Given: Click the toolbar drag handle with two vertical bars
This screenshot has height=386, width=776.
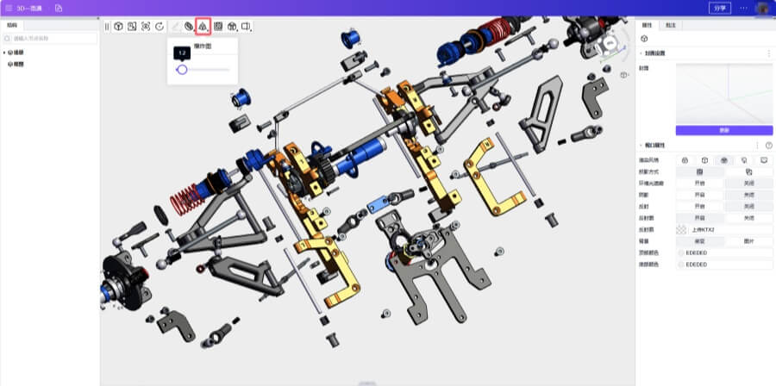Looking at the screenshot, I should coord(107,27).
